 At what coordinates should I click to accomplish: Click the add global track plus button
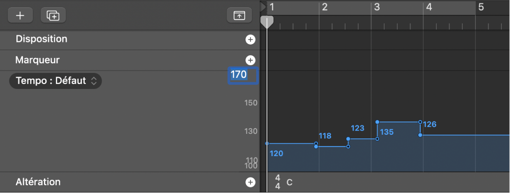pyautogui.click(x=20, y=15)
